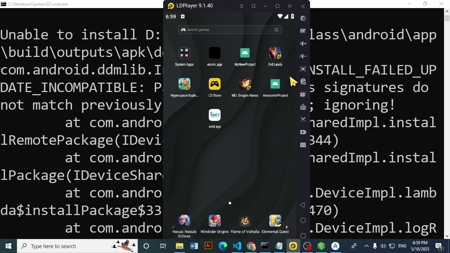The width and height of the screenshot is (450, 253).
Task: Open Google Chrome from taskbar
Action: point(251,246)
